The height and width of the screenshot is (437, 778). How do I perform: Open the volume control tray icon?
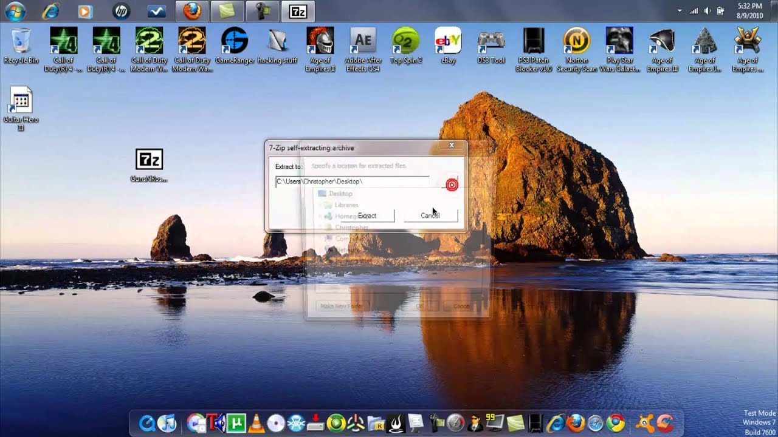(x=707, y=11)
